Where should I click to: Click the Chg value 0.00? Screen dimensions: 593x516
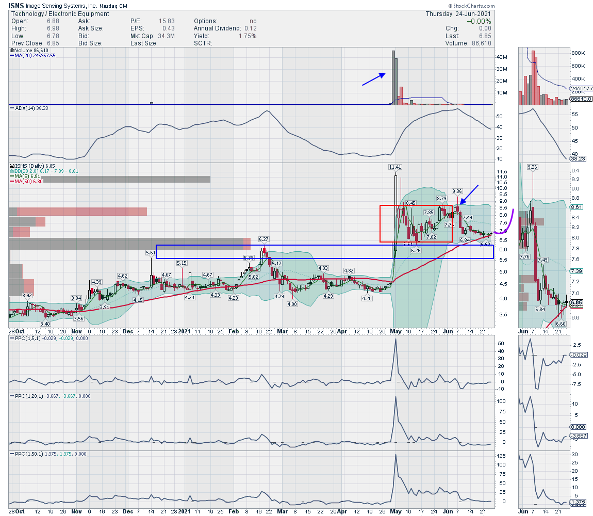pos(485,28)
